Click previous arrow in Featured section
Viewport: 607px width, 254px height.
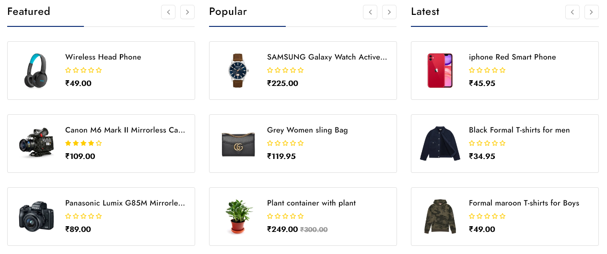[x=168, y=12]
